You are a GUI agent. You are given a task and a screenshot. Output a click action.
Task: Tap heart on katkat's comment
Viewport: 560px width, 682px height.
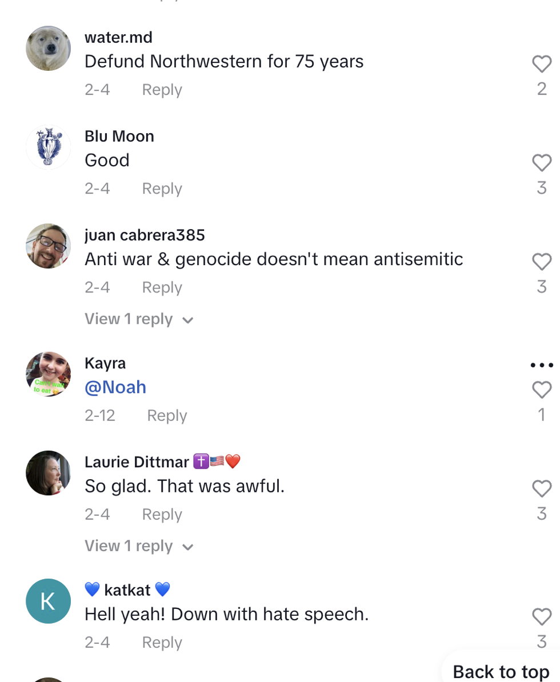(541, 617)
